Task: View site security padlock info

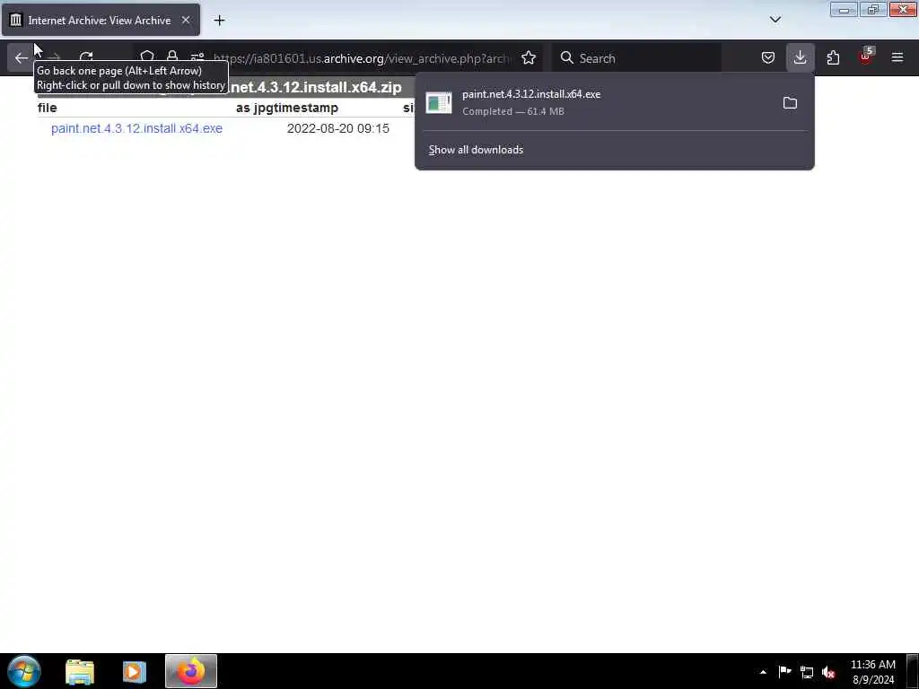Action: tap(171, 57)
